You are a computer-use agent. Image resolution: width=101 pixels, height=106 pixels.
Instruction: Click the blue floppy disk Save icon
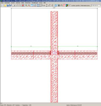pos(8,5)
